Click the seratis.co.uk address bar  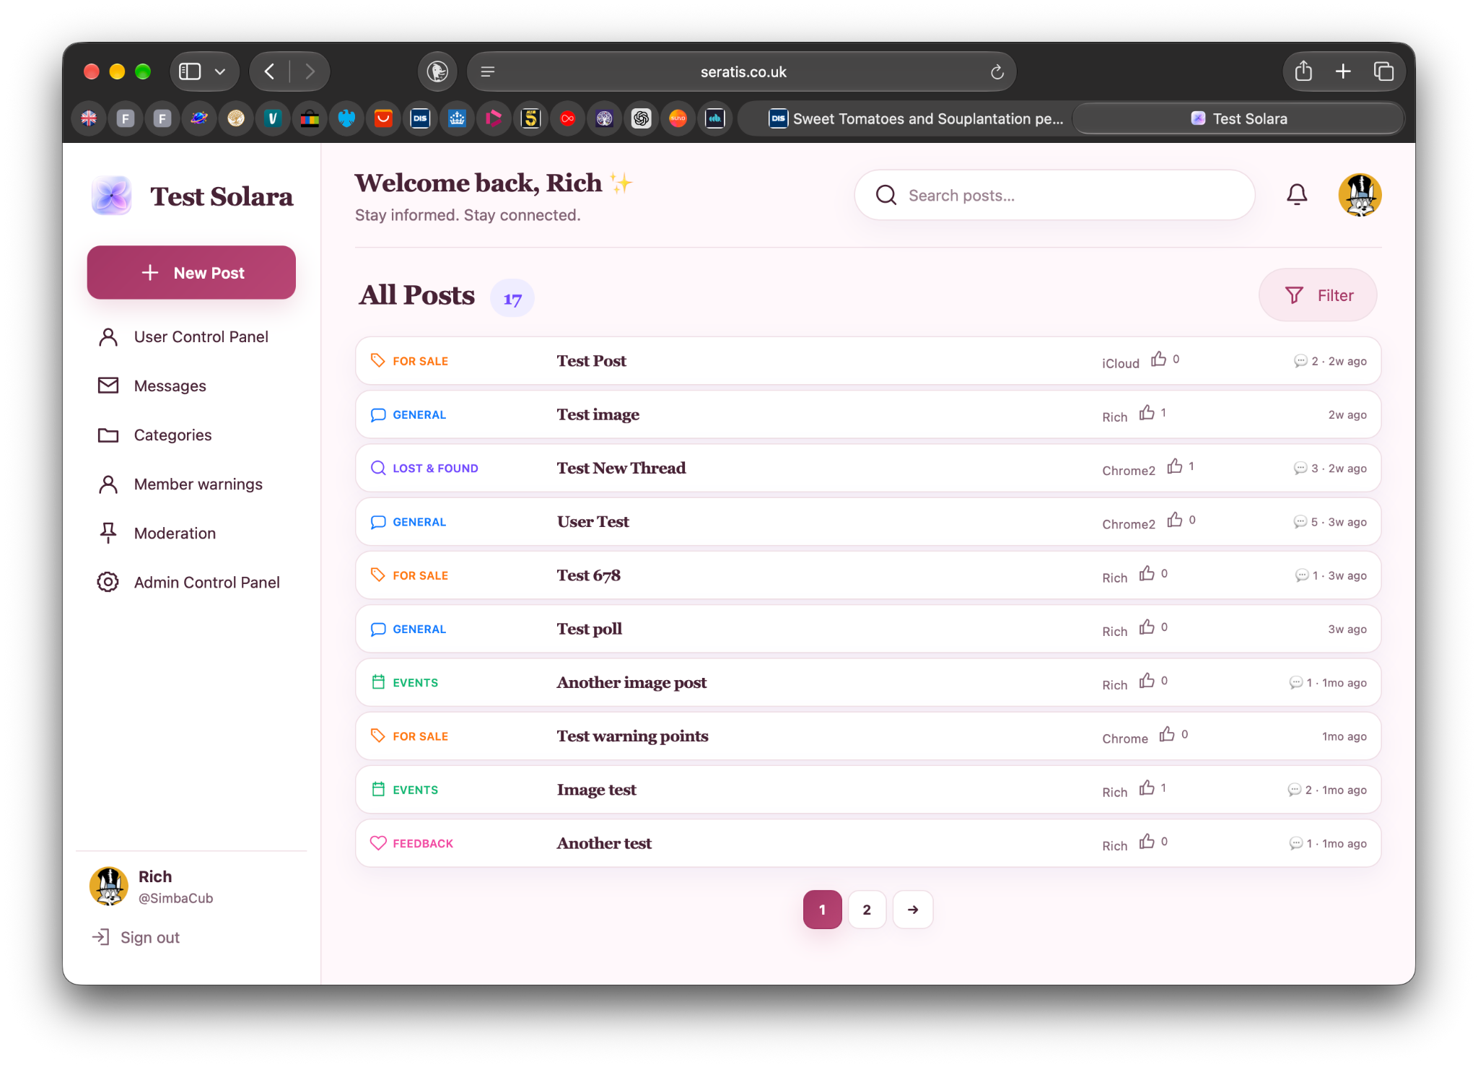742,71
